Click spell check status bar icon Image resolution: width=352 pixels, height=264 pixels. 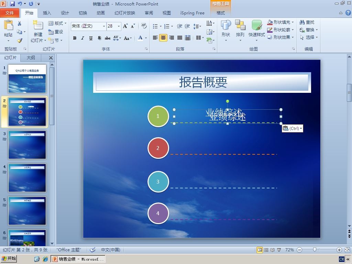92,250
